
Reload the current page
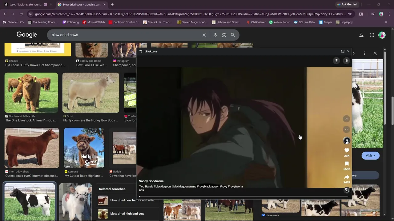21,14
